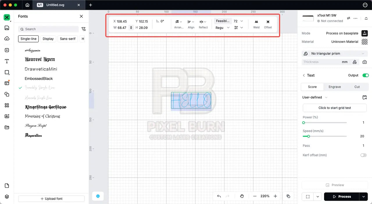Open the No triangular prism dropdown
The width and height of the screenshot is (372, 204).
[x=334, y=53]
